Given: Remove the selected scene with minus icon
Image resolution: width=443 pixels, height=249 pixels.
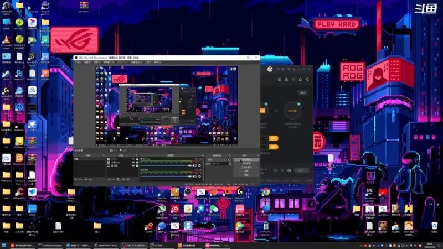Looking at the screenshot, I should pyautogui.click(x=80, y=179).
